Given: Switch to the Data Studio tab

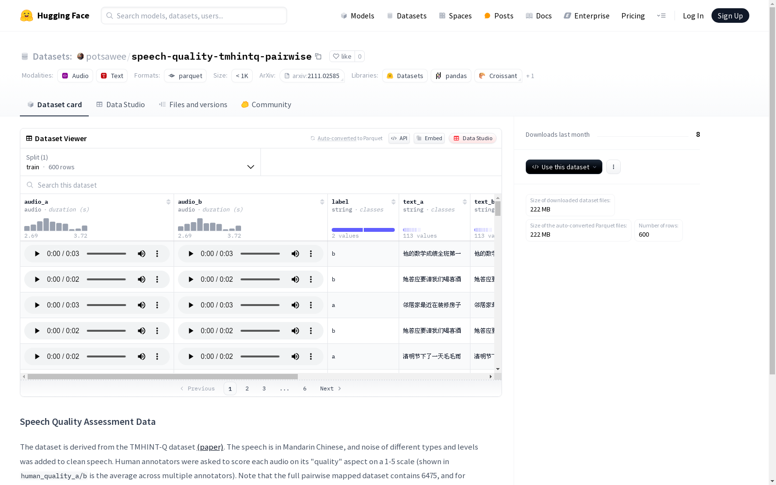Looking at the screenshot, I should 121,105.
